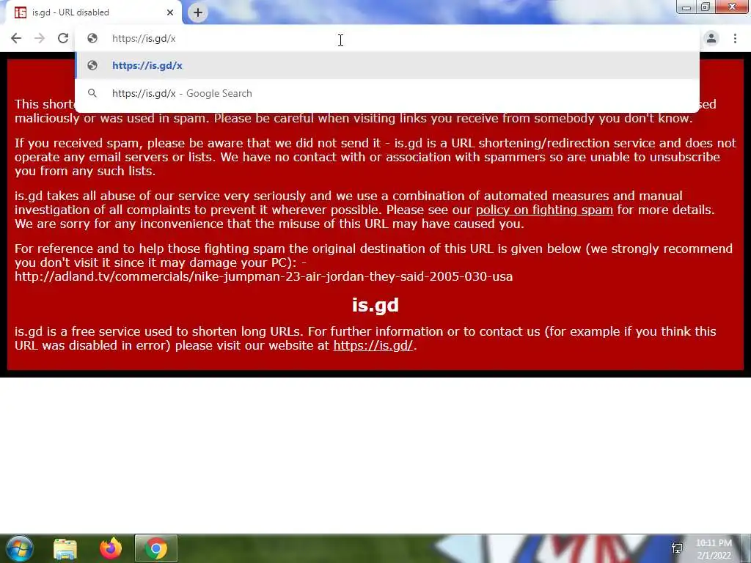Viewport: 751px width, 563px height.
Task: Click the globe icon beside the URL suggestion
Action: coord(92,65)
